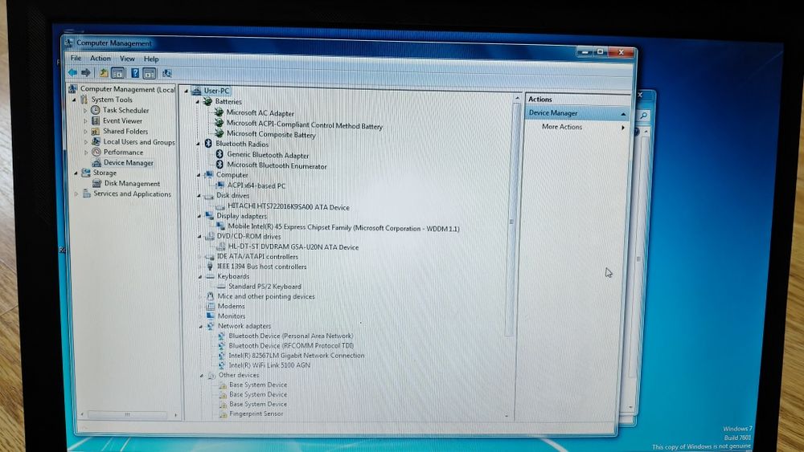804x452 pixels.
Task: Expand the Task Scheduler node
Action: tap(85, 110)
